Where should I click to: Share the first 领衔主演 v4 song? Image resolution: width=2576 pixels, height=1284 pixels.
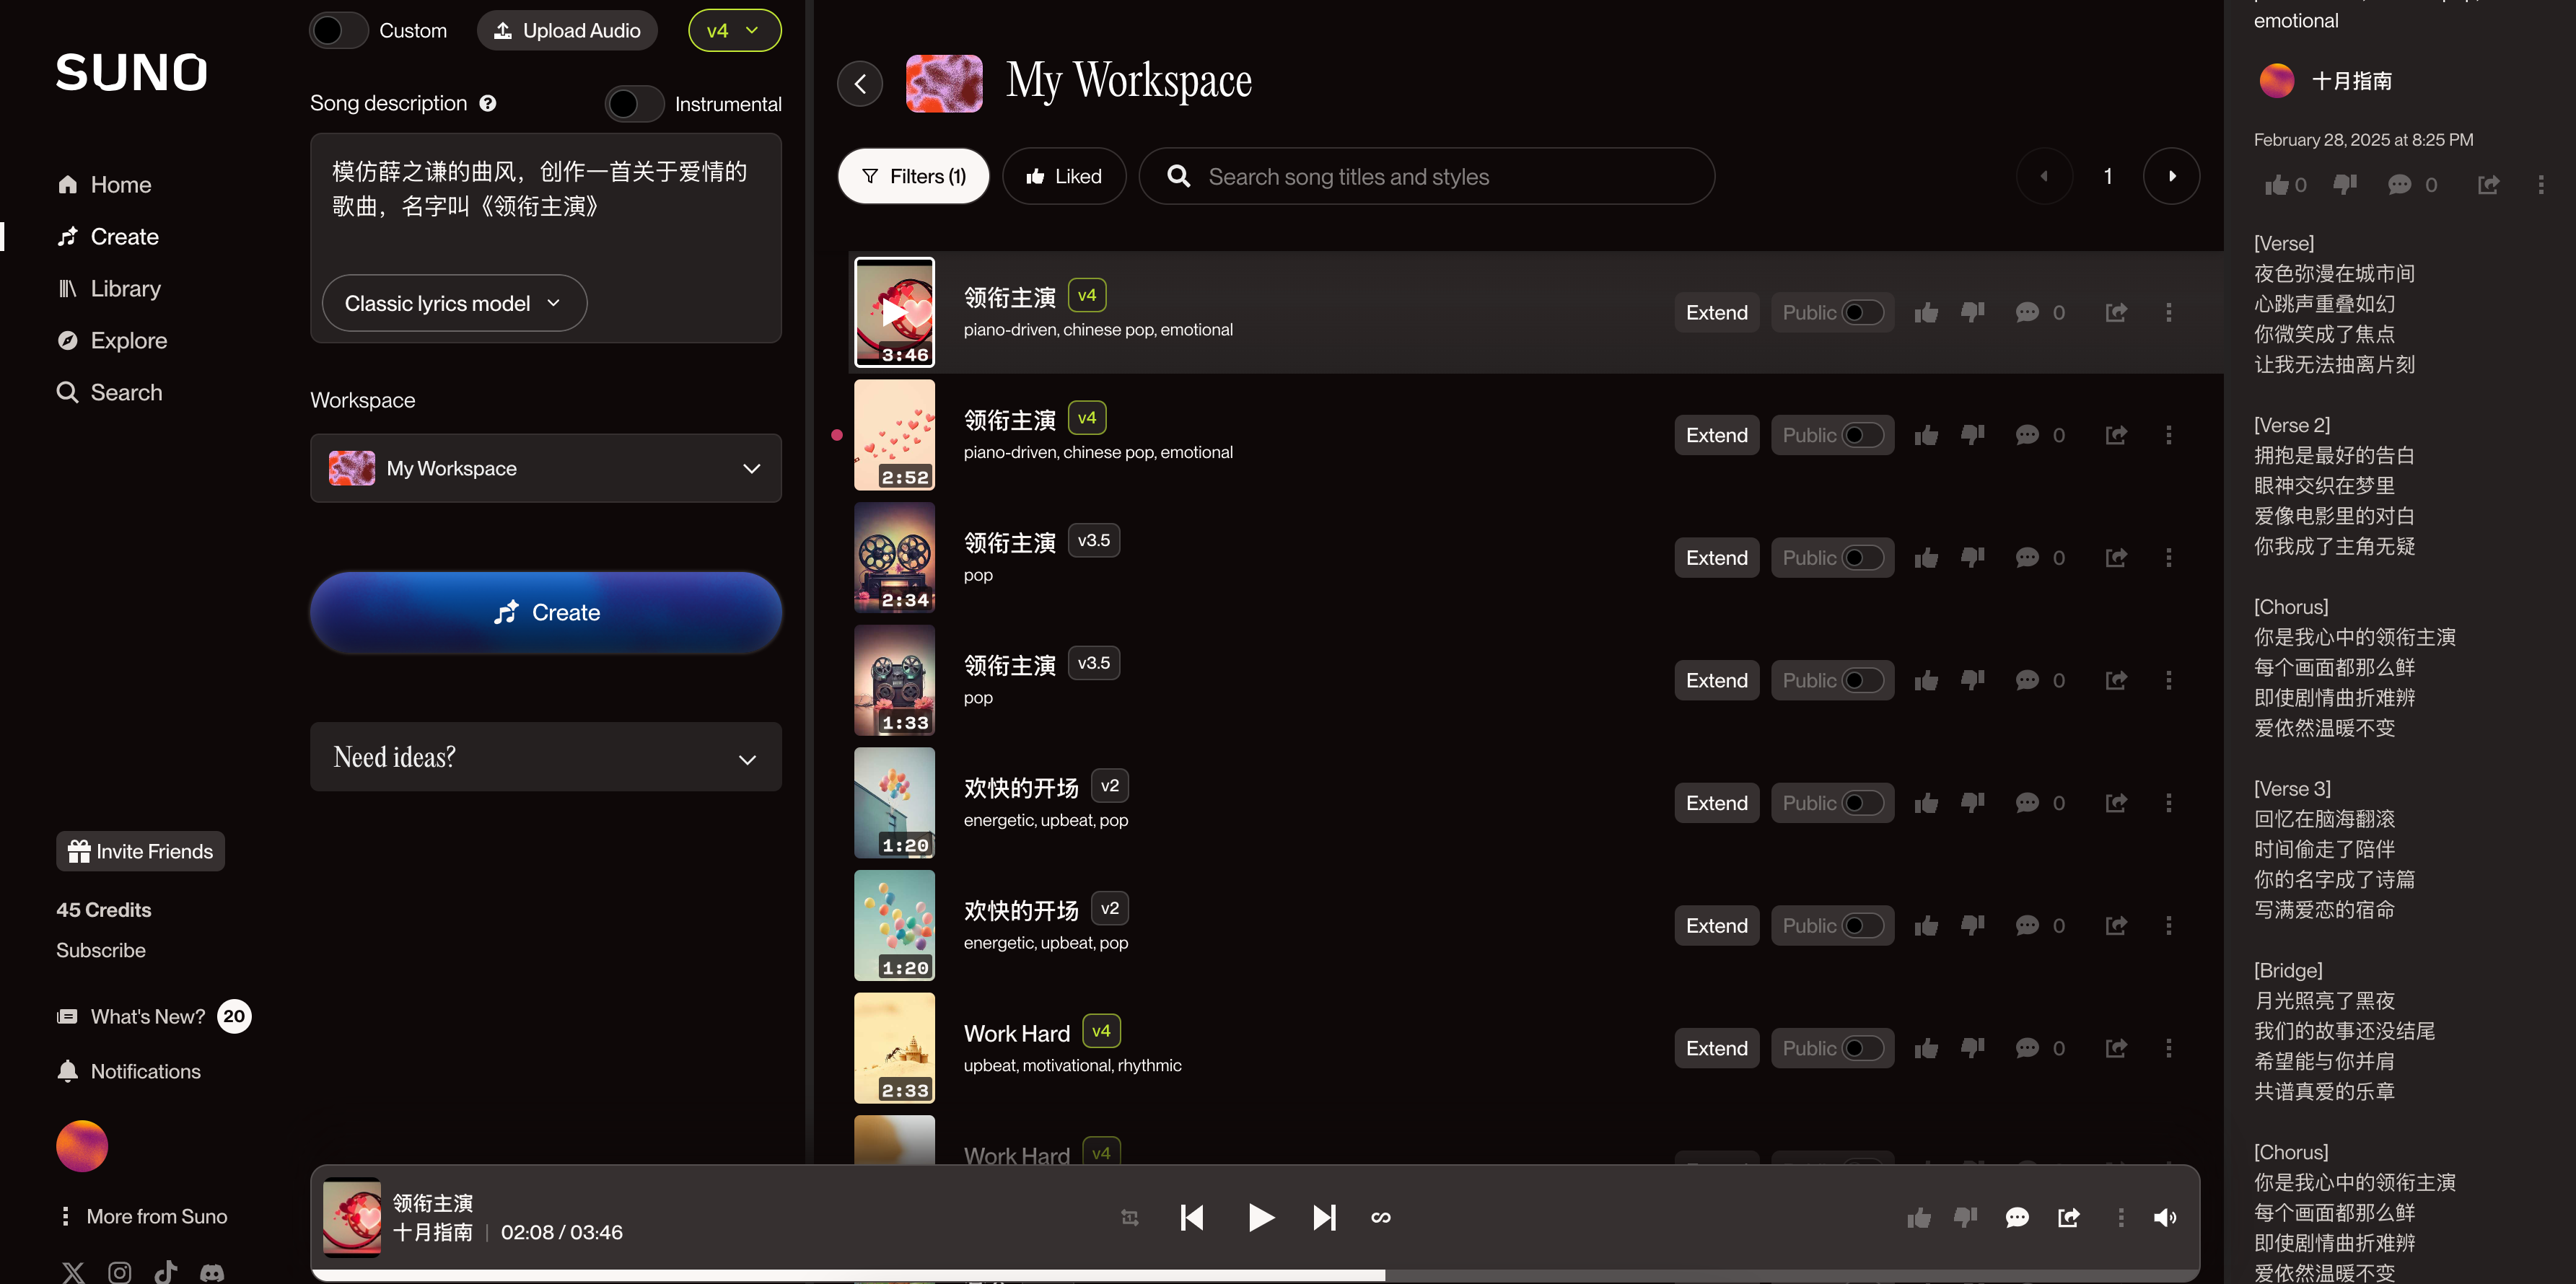(x=2116, y=312)
